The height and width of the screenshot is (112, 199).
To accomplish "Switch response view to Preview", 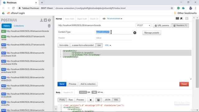I will click(80, 100).
